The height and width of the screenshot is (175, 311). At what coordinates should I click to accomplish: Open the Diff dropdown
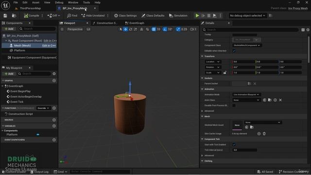(53, 16)
